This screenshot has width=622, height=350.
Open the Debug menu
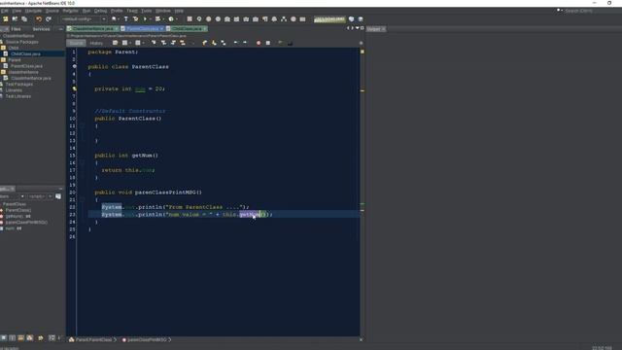click(100, 11)
